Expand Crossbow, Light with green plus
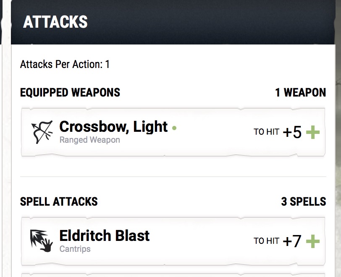 313,132
